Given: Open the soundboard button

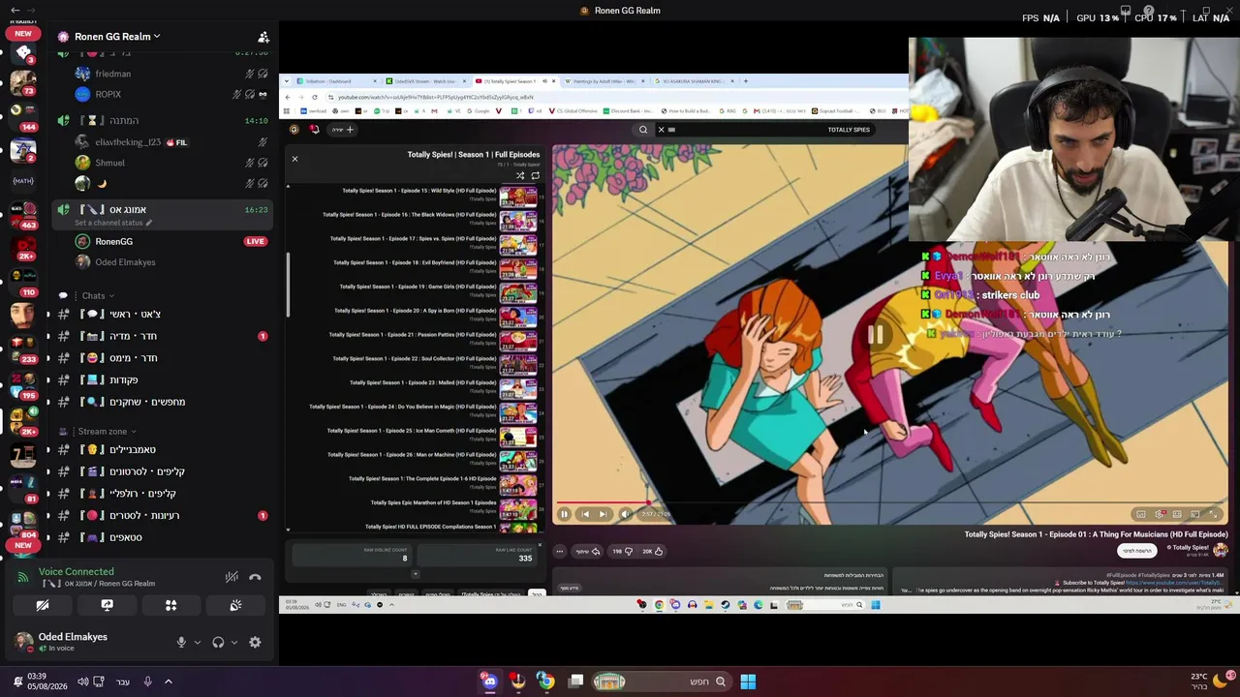Looking at the screenshot, I should [235, 605].
